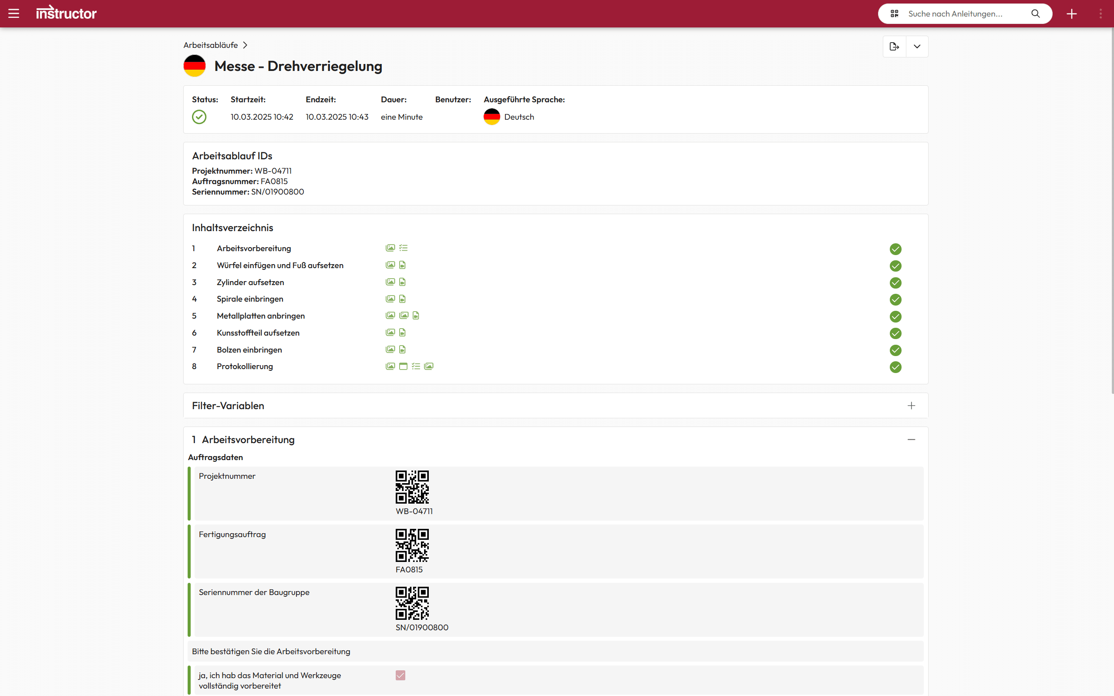
Task: Click the Instructor logo
Action: point(66,13)
